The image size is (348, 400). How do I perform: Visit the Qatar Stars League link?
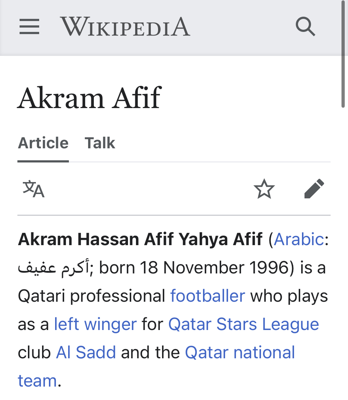[244, 324]
